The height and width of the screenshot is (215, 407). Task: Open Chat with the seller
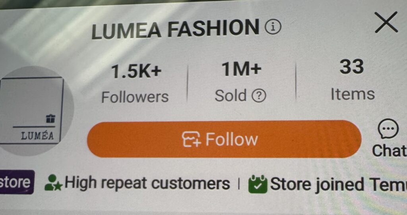389,138
